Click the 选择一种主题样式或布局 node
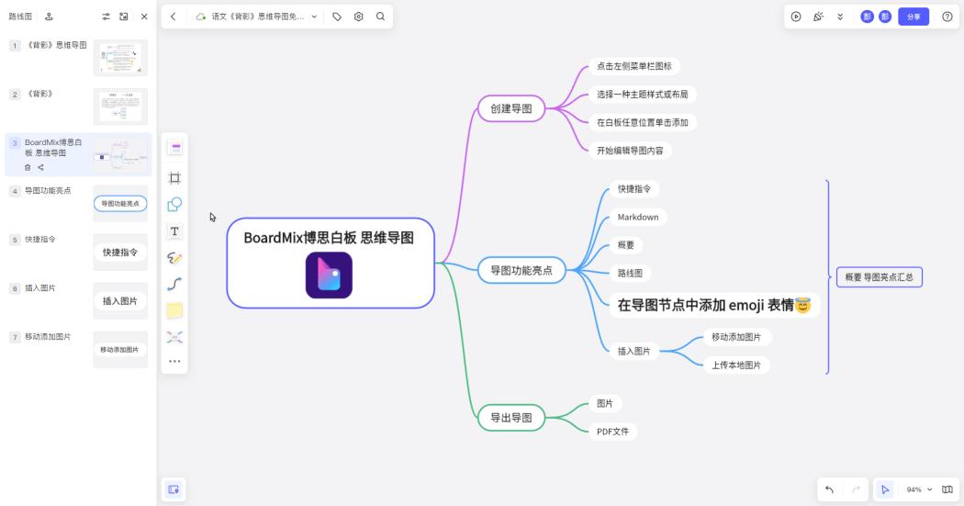964x506 pixels. click(x=643, y=95)
